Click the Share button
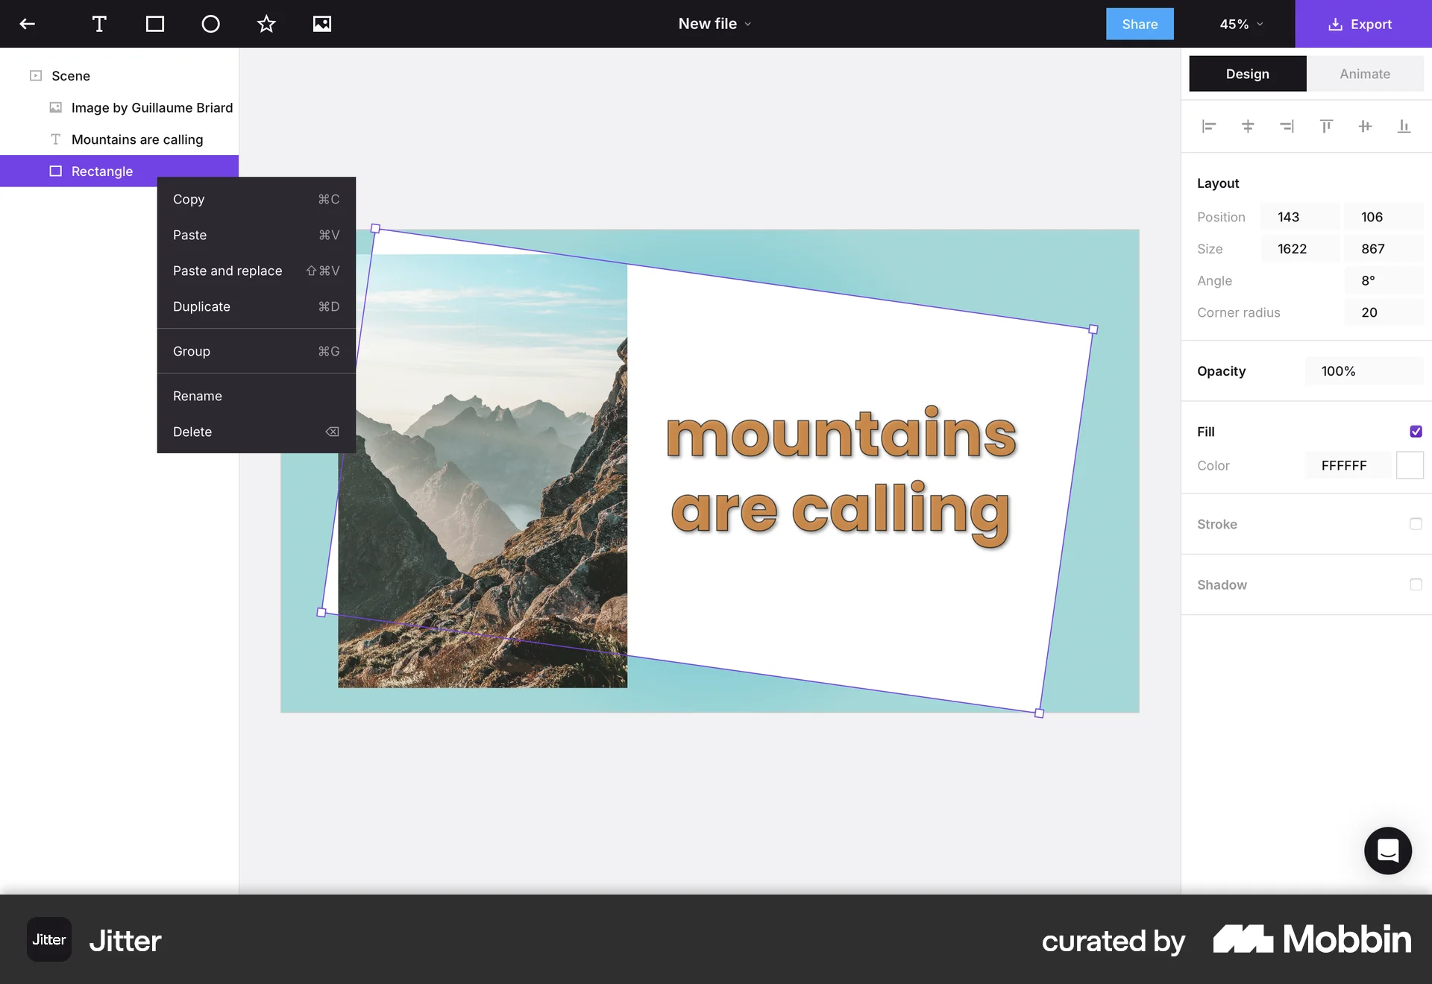1432x984 pixels. coord(1139,23)
